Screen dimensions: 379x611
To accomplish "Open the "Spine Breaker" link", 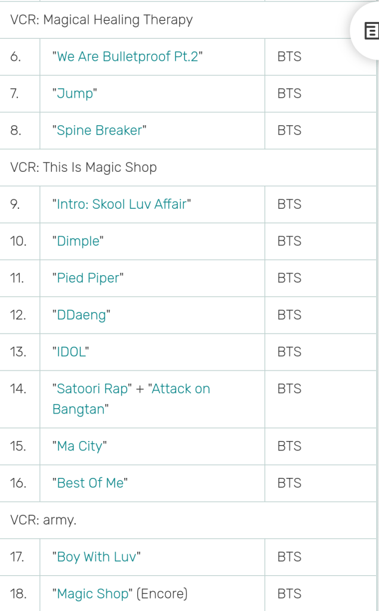I will pos(100,131).
